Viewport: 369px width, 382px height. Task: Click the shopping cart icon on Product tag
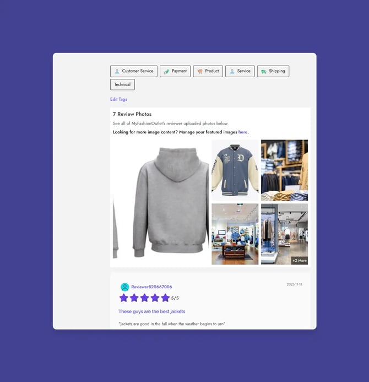[x=200, y=71]
